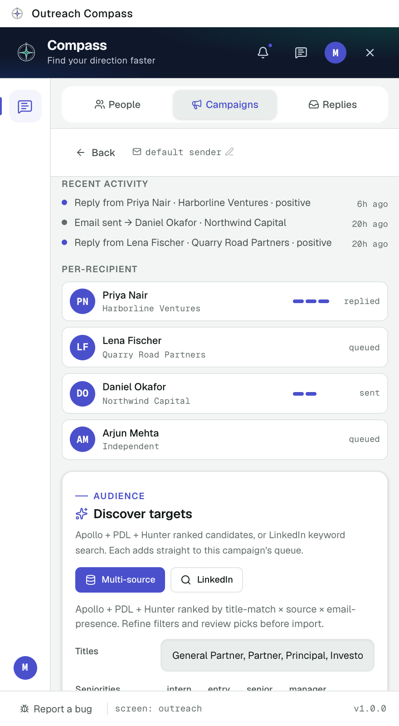Click the RECENT ACTIVITY heading
The height and width of the screenshot is (726, 399).
coord(105,184)
